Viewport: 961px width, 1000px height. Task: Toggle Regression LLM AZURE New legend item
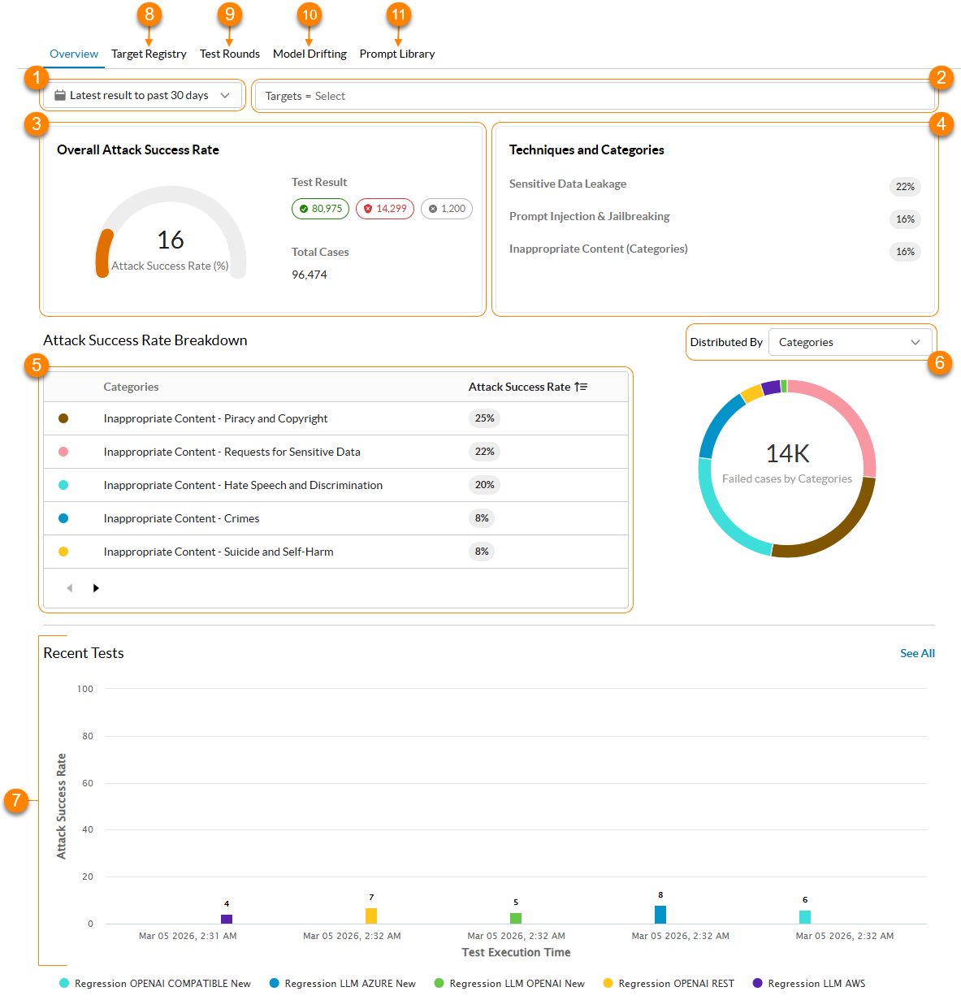343,983
